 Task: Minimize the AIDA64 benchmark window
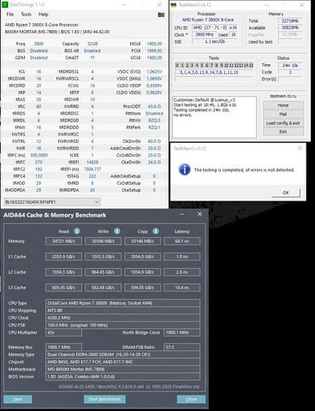tap(182, 214)
